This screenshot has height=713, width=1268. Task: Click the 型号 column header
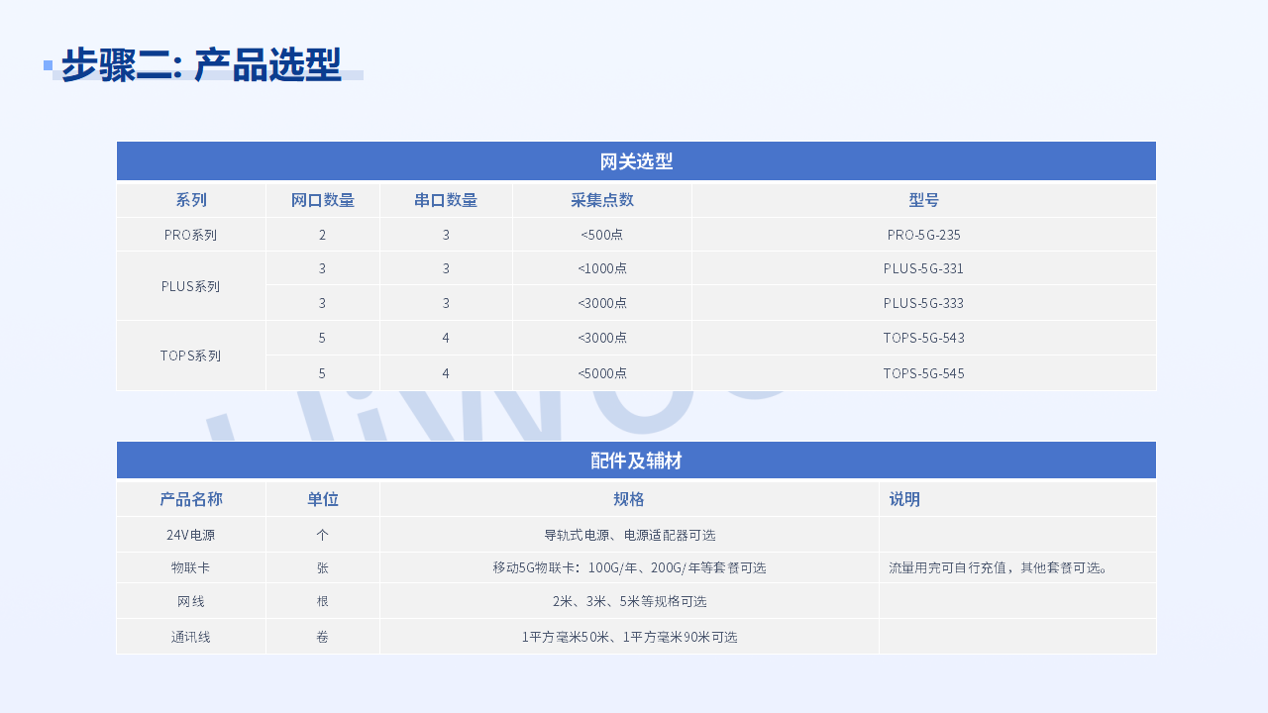pyautogui.click(x=924, y=200)
